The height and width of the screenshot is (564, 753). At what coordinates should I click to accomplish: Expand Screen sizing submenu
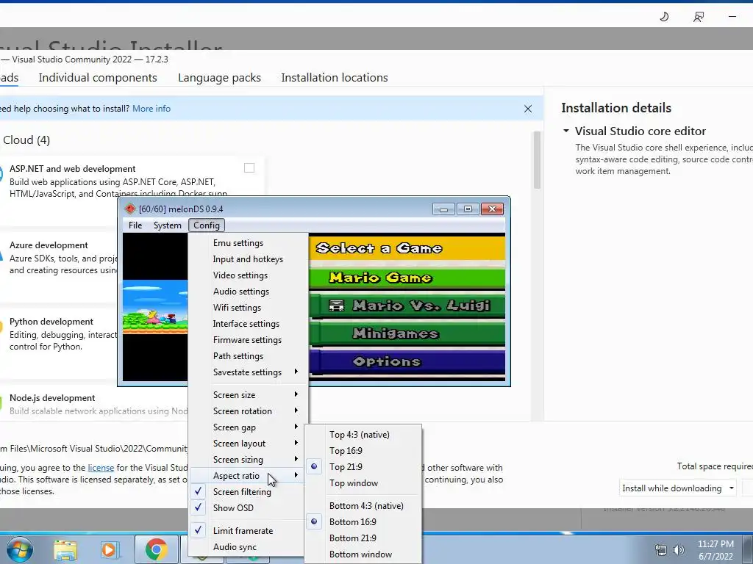247,460
